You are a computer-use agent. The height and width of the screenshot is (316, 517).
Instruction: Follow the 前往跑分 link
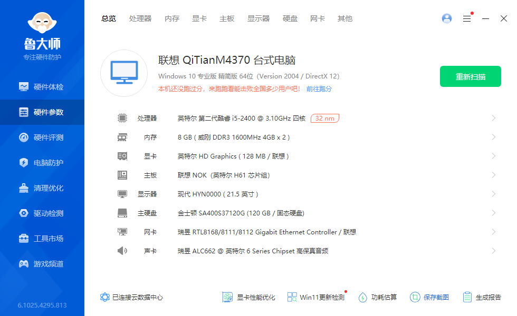coord(319,89)
